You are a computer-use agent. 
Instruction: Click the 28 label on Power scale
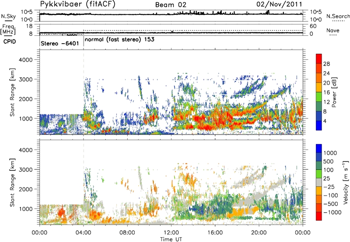coord(326,64)
